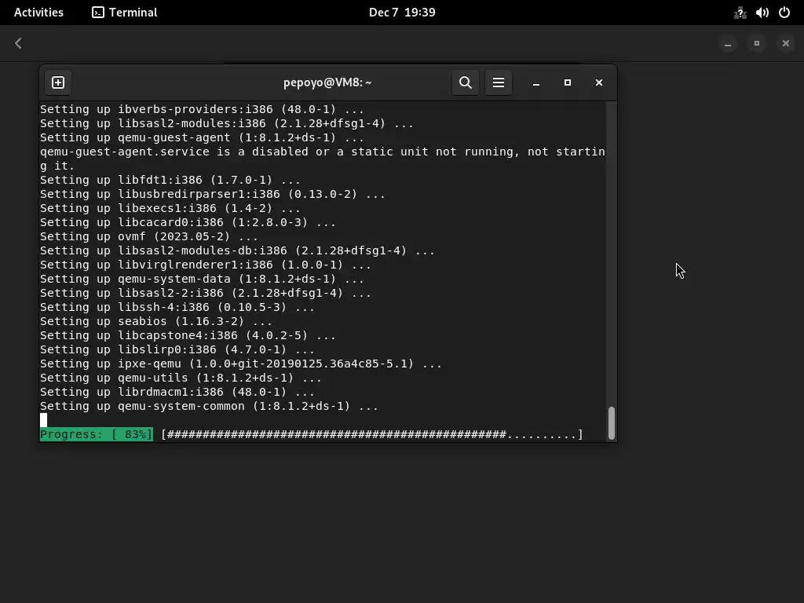The height and width of the screenshot is (603, 804).
Task: Open terminal search
Action: point(465,82)
